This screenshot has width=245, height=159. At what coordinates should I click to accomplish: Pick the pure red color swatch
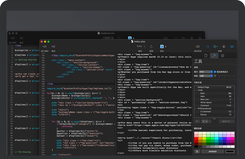(196, 138)
